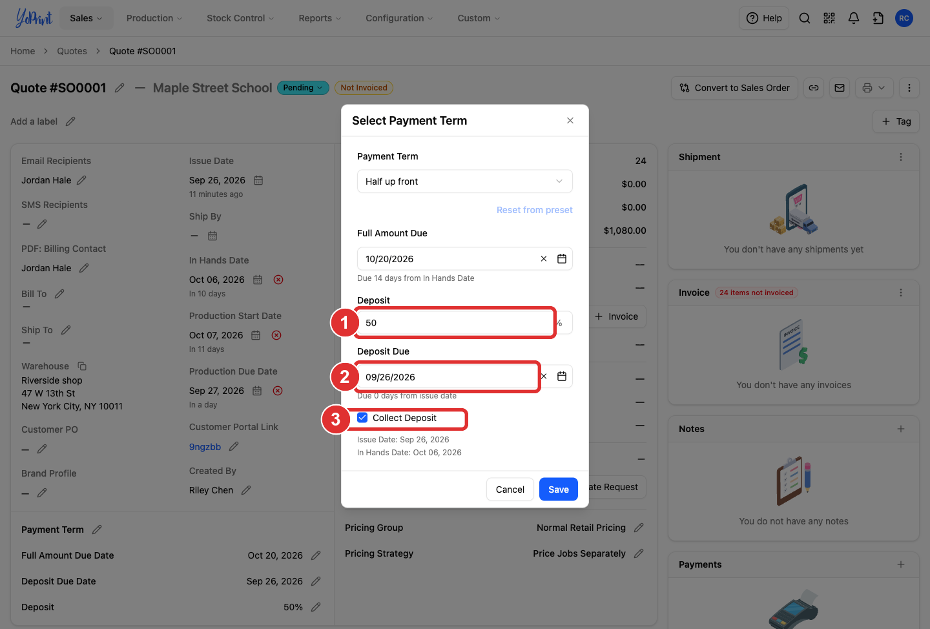930x629 pixels.
Task: Edit the Pricing Group value
Action: 639,528
